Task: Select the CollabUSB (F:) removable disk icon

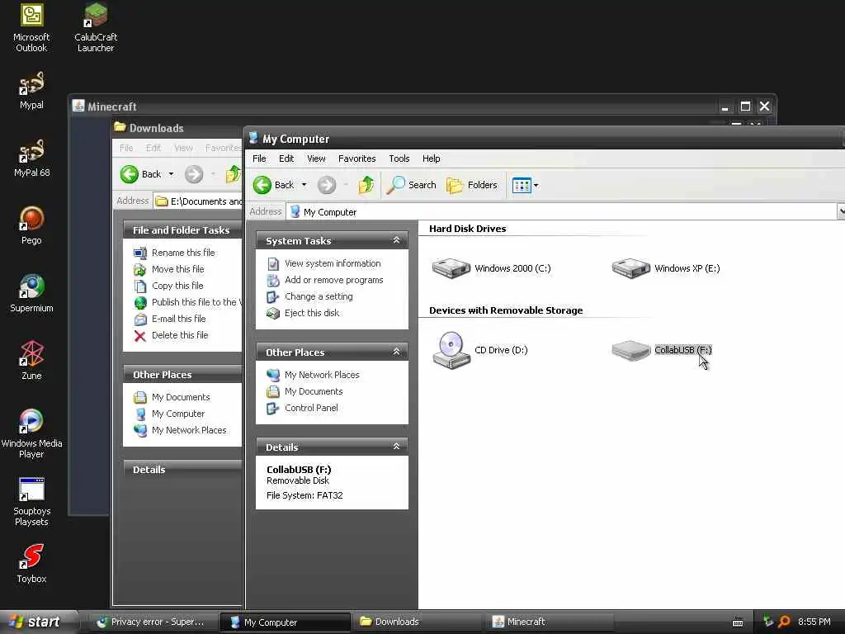Action: pyautogui.click(x=630, y=350)
